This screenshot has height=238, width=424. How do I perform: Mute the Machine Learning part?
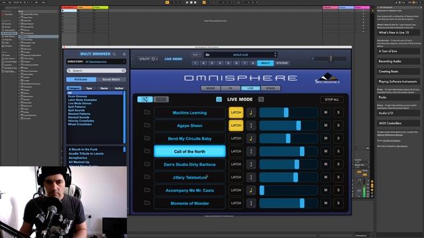[325, 112]
